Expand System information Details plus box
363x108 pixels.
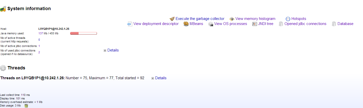(105, 50)
